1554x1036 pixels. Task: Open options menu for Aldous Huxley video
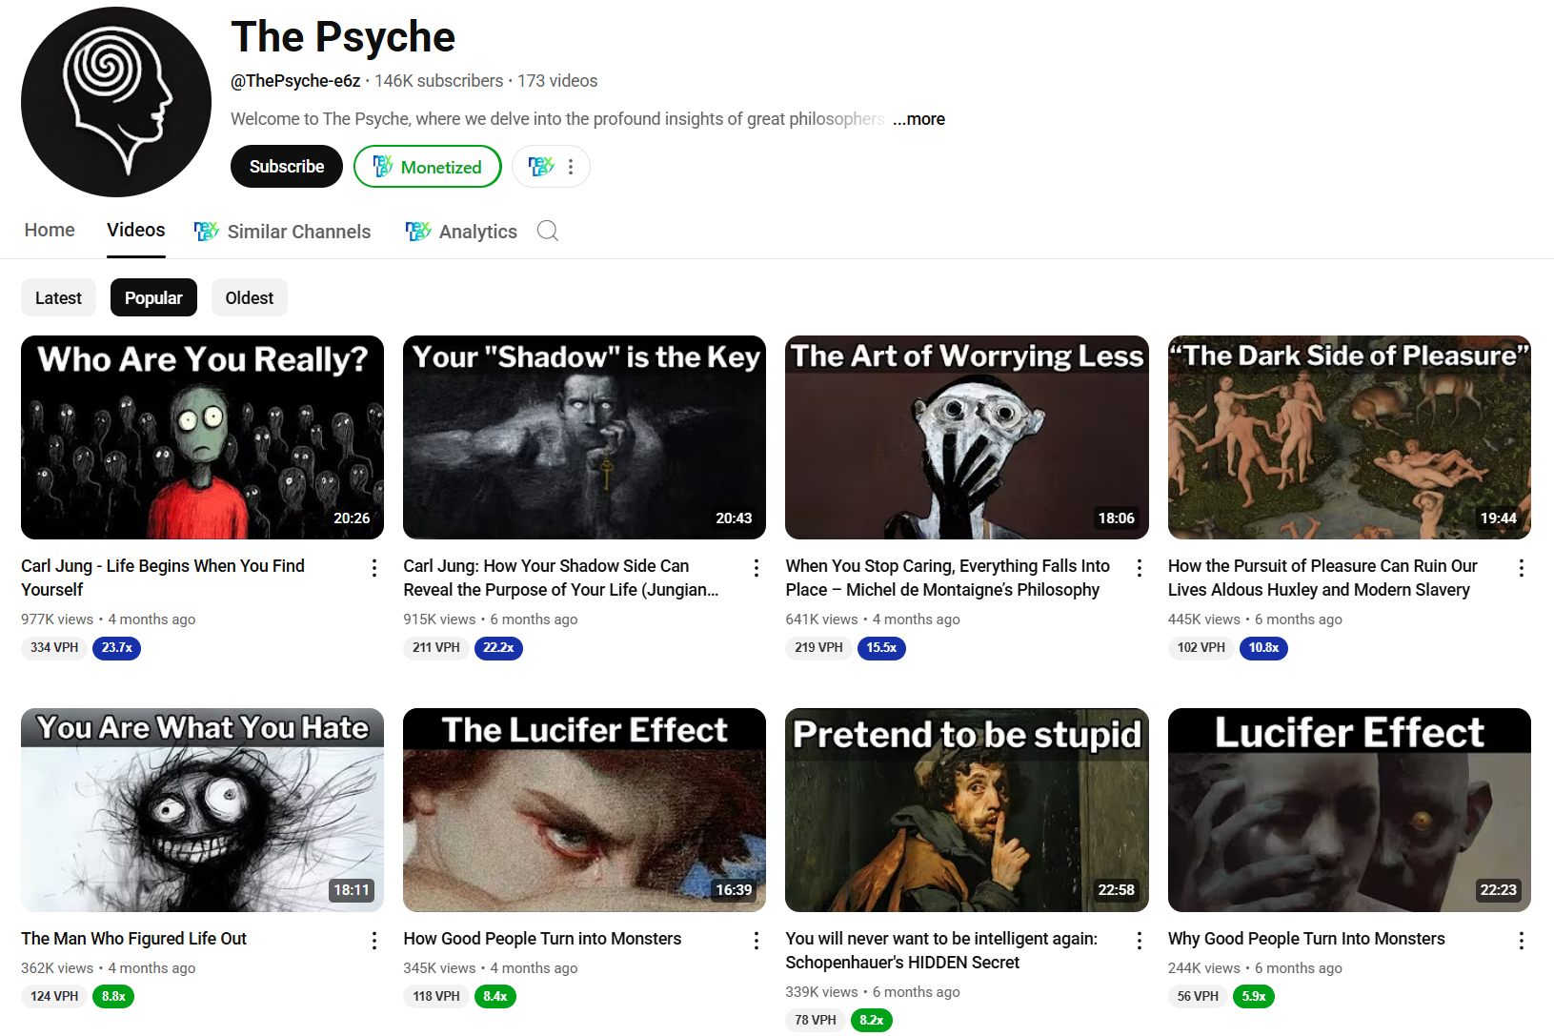(1522, 568)
